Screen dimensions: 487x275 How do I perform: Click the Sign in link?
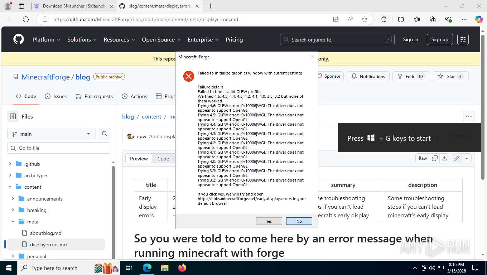[410, 39]
